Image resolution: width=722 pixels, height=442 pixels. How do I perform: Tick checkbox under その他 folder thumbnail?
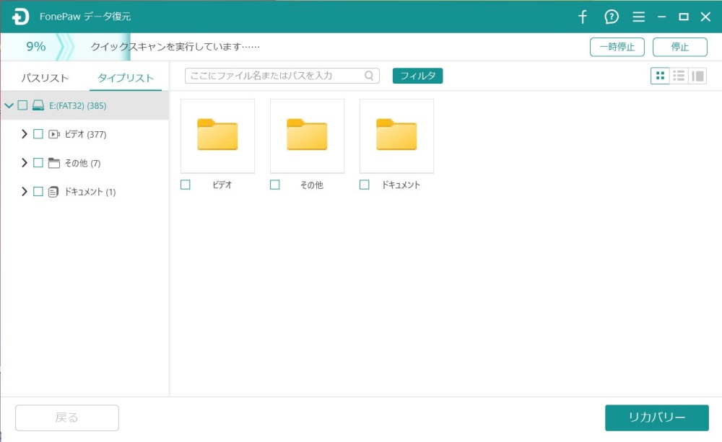(275, 185)
